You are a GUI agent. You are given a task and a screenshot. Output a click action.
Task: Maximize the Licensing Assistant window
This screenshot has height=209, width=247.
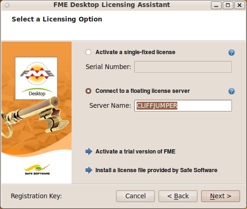tap(228, 6)
